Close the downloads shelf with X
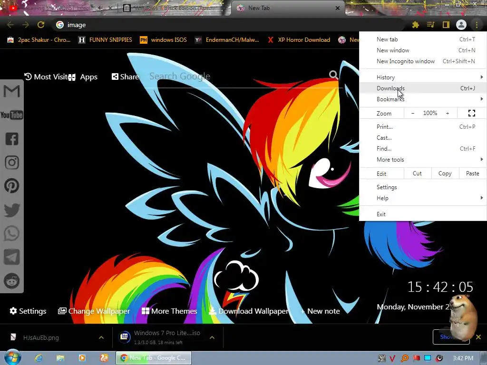This screenshot has width=487, height=365. pos(478,337)
